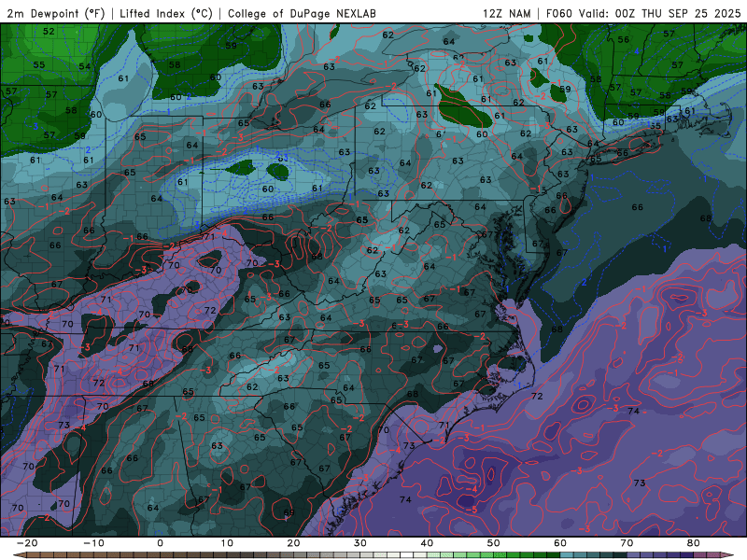
Task: Click the left arrow end of the colorbar
Action: [19, 555]
